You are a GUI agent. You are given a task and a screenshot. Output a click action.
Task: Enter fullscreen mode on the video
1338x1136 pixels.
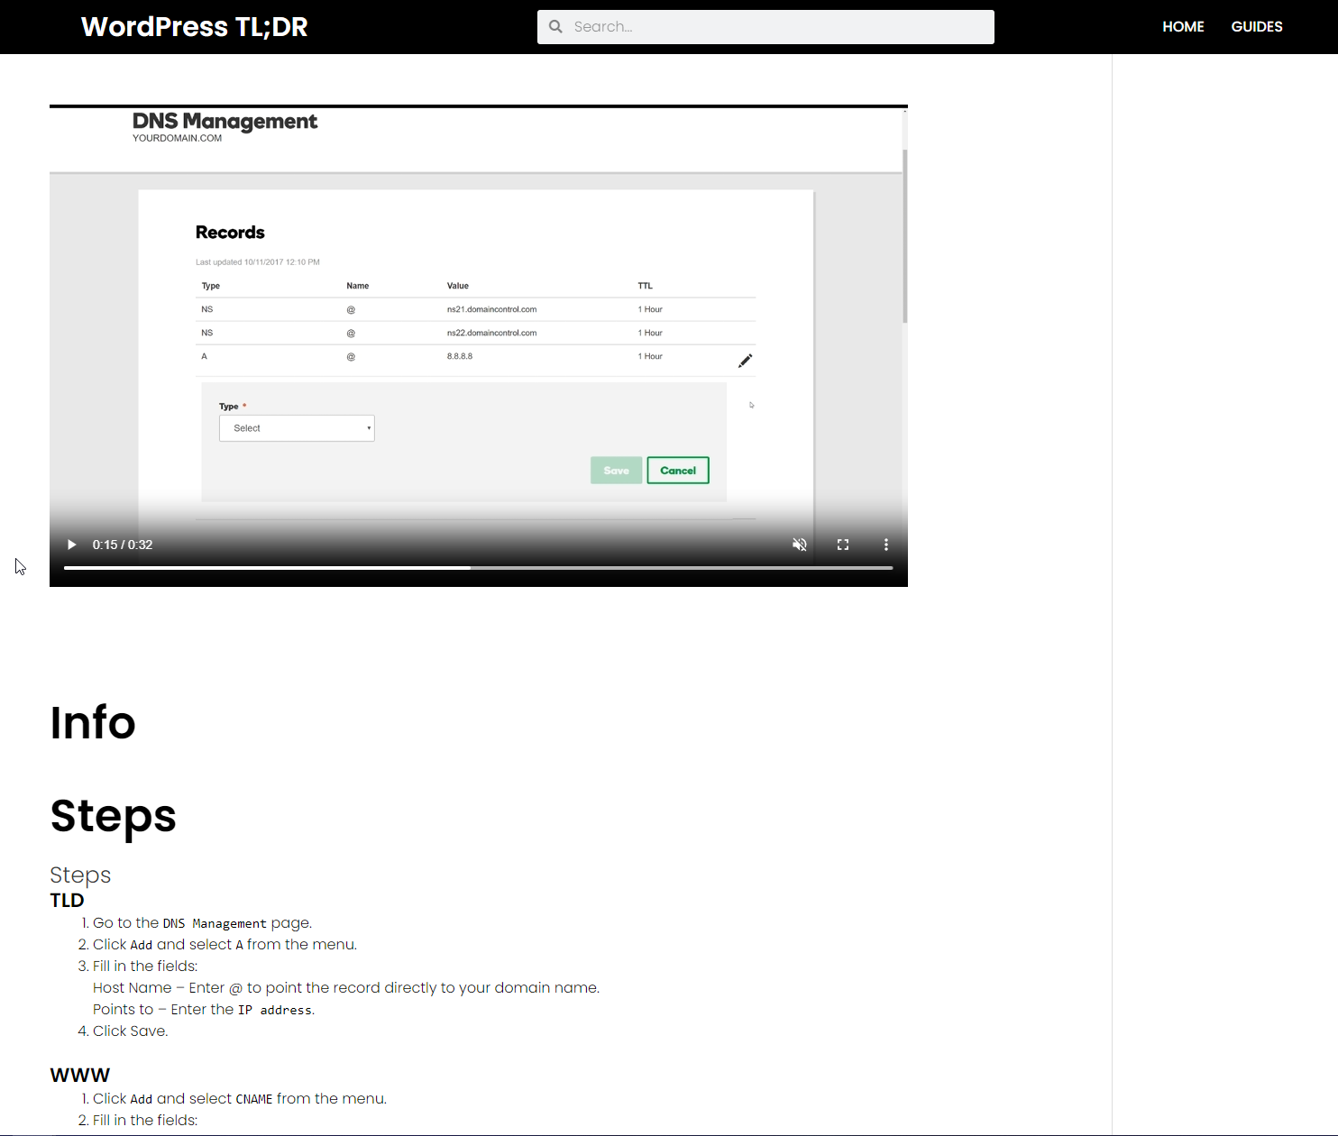843,545
